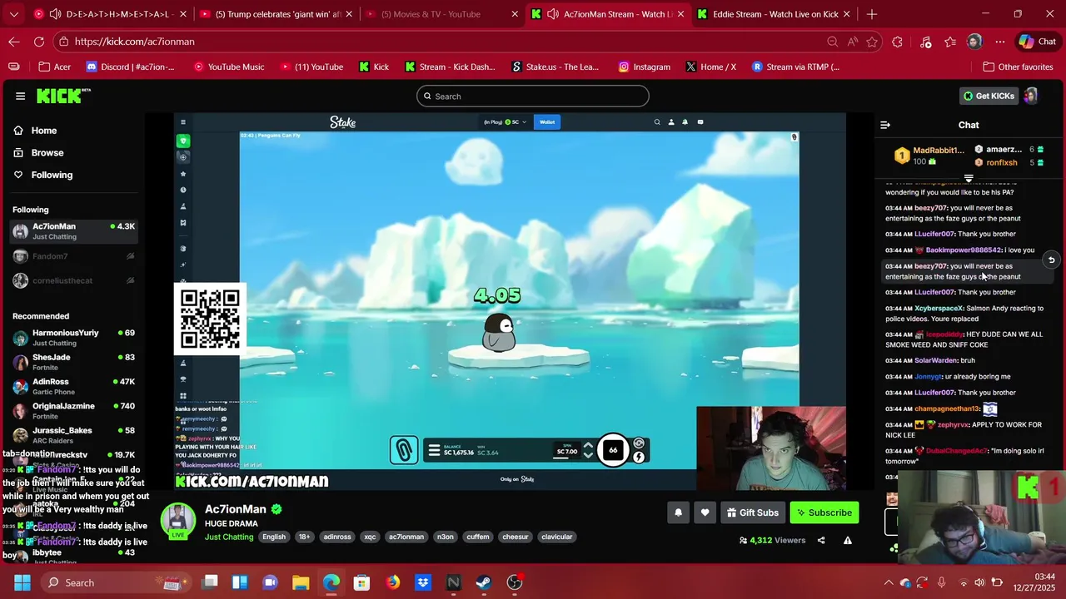
Task: Open HarmoniousYuriy recommended channel
Action: click(73, 338)
